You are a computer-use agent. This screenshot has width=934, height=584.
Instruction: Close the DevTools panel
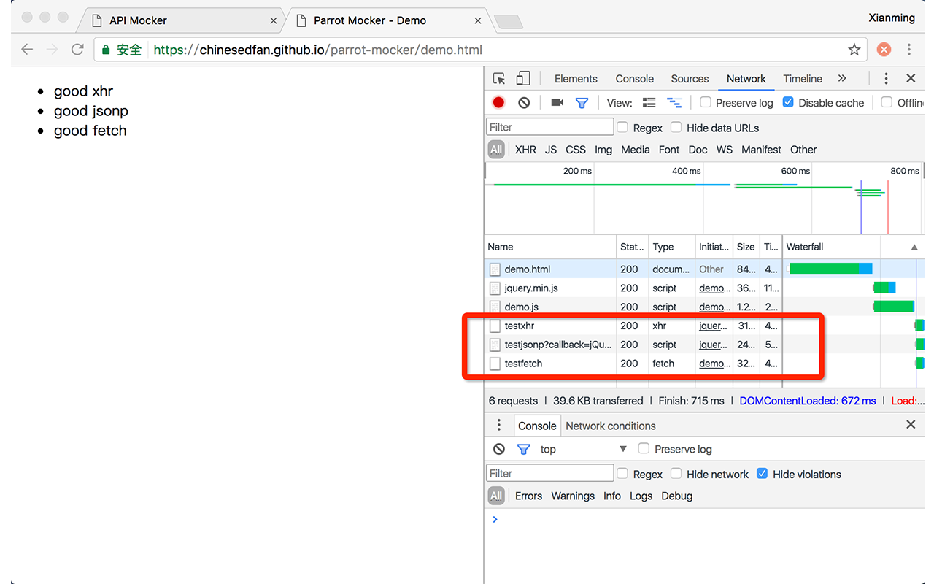coord(911,78)
